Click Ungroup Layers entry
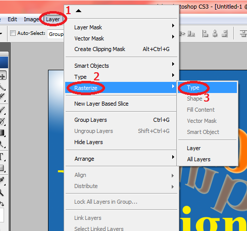Image resolution: width=247 pixels, height=231 pixels. pyautogui.click(x=121, y=131)
